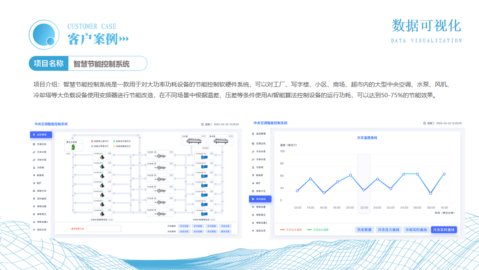Image resolution: width=479 pixels, height=270 pixels.
Task: Click the 分水器 tank icon
Action: (193, 141)
